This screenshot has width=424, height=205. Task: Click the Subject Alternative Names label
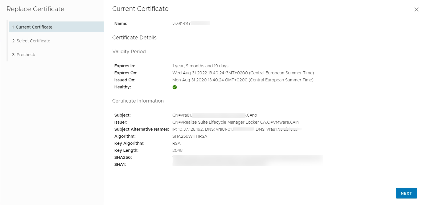(x=142, y=129)
